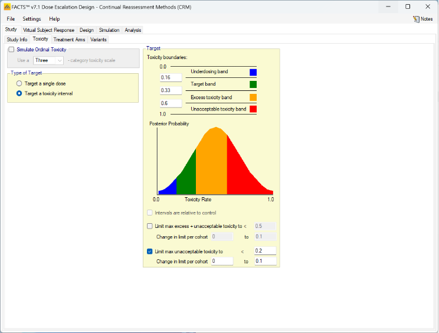The width and height of the screenshot is (439, 333).
Task: Click the blue Underdosing band swatch
Action: click(x=253, y=72)
